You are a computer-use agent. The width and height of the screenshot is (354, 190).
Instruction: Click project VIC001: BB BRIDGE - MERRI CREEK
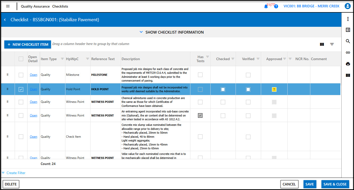[312, 6]
